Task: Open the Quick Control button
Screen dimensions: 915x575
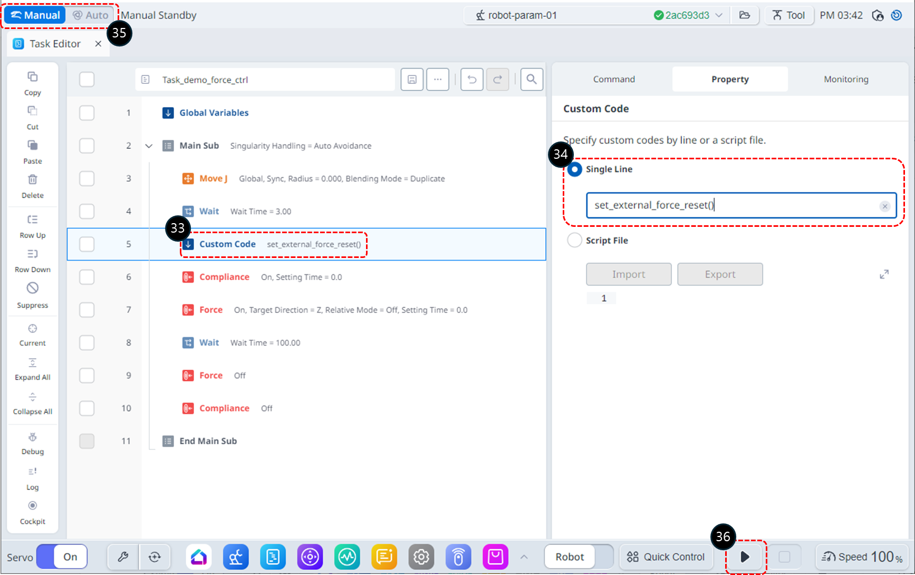Action: (x=666, y=557)
